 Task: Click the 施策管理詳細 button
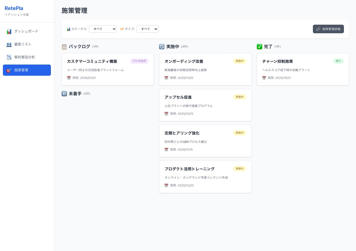click(x=328, y=29)
